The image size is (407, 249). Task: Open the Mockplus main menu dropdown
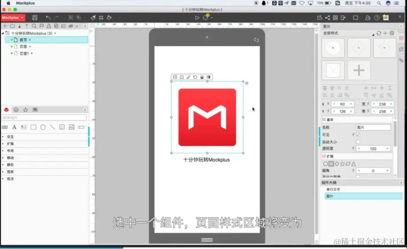click(x=13, y=18)
